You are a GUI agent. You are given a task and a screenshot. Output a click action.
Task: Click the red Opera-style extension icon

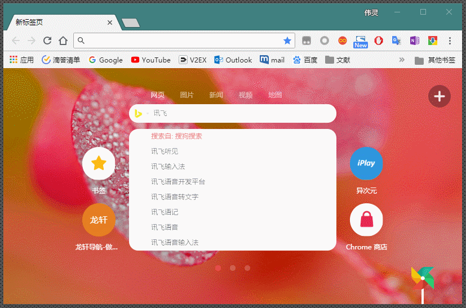tap(379, 41)
